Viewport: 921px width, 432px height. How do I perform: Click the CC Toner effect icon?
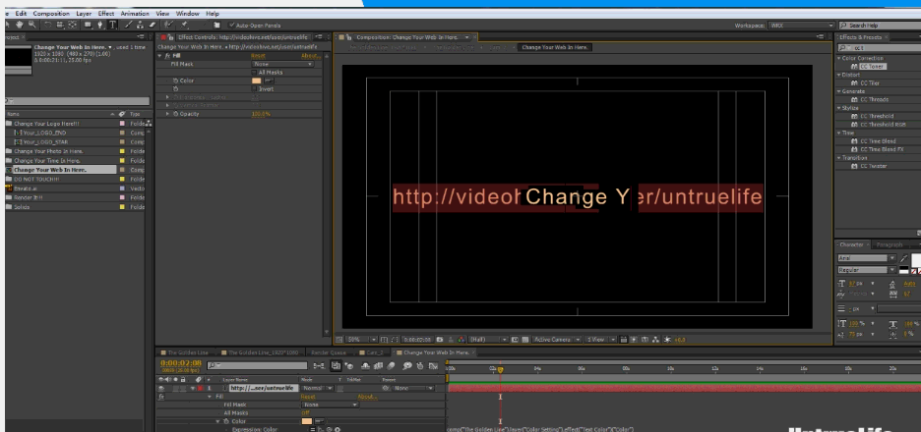click(x=855, y=67)
